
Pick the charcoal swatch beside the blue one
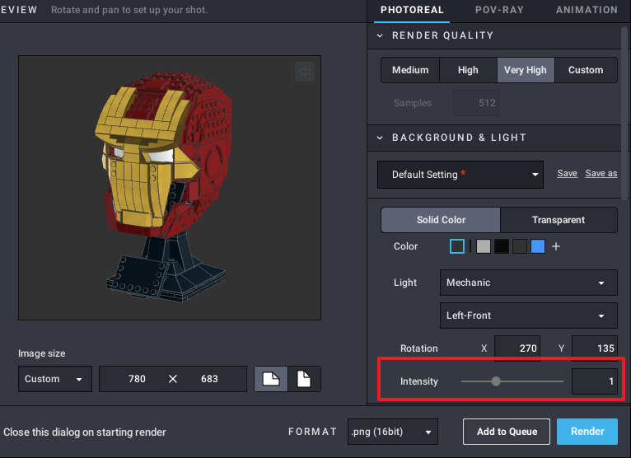coord(520,246)
